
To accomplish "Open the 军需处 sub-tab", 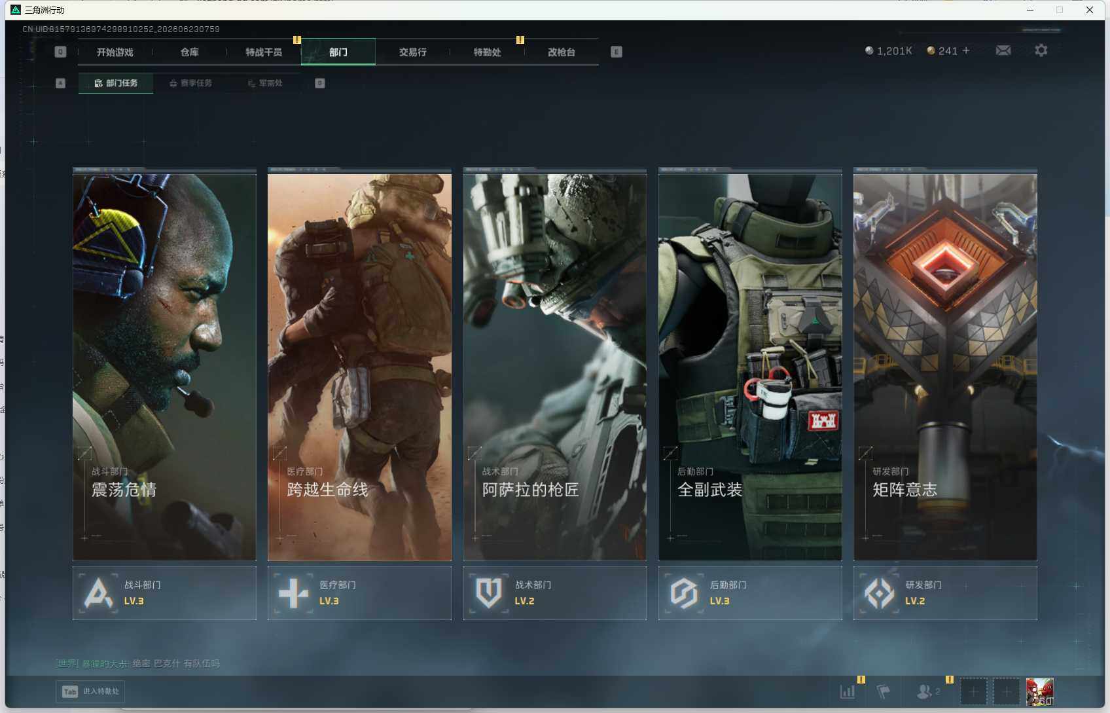I will (265, 83).
